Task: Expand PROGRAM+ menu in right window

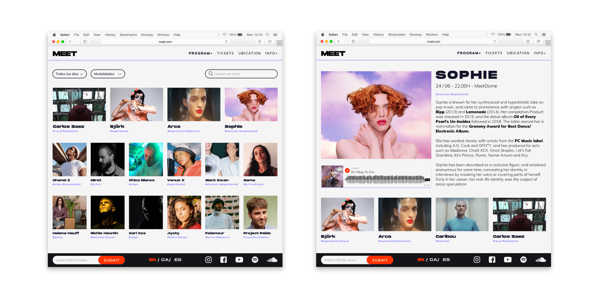Action: (469, 53)
